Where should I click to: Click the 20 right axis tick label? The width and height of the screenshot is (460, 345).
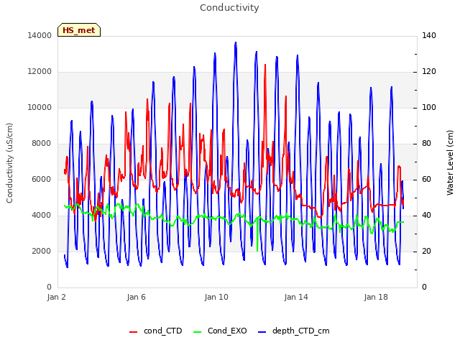click(426, 251)
